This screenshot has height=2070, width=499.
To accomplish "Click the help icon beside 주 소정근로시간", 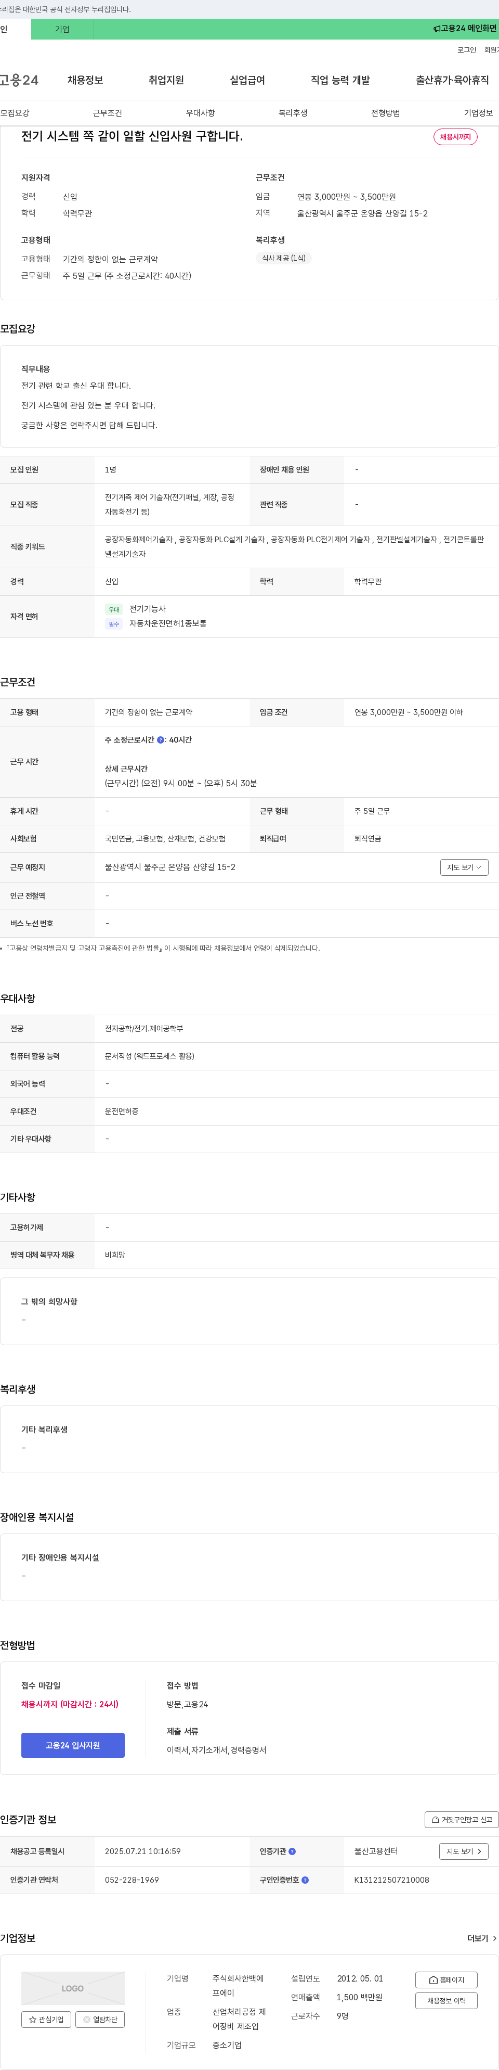I will (161, 740).
